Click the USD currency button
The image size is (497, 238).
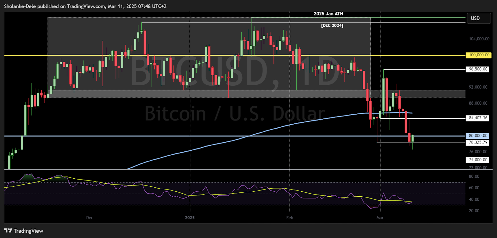(479, 18)
